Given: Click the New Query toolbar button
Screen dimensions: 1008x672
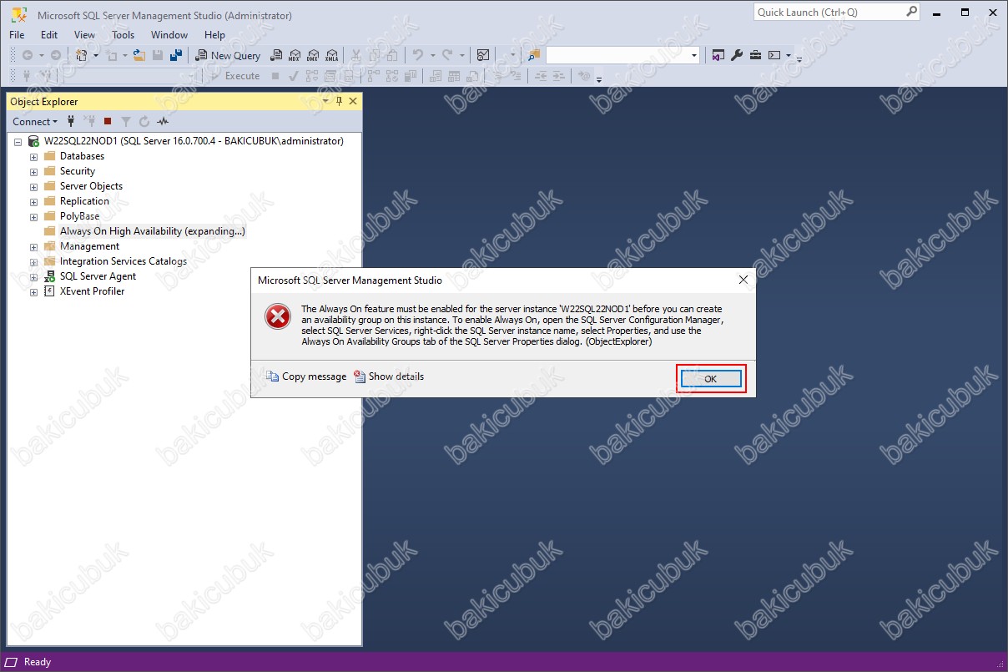Looking at the screenshot, I should point(228,55).
